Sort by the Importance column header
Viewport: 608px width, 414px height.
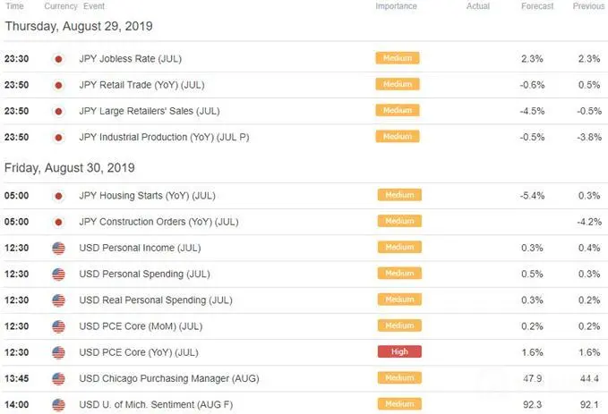click(x=396, y=6)
